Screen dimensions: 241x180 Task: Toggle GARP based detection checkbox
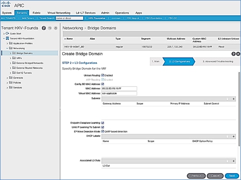[x=103, y=131]
